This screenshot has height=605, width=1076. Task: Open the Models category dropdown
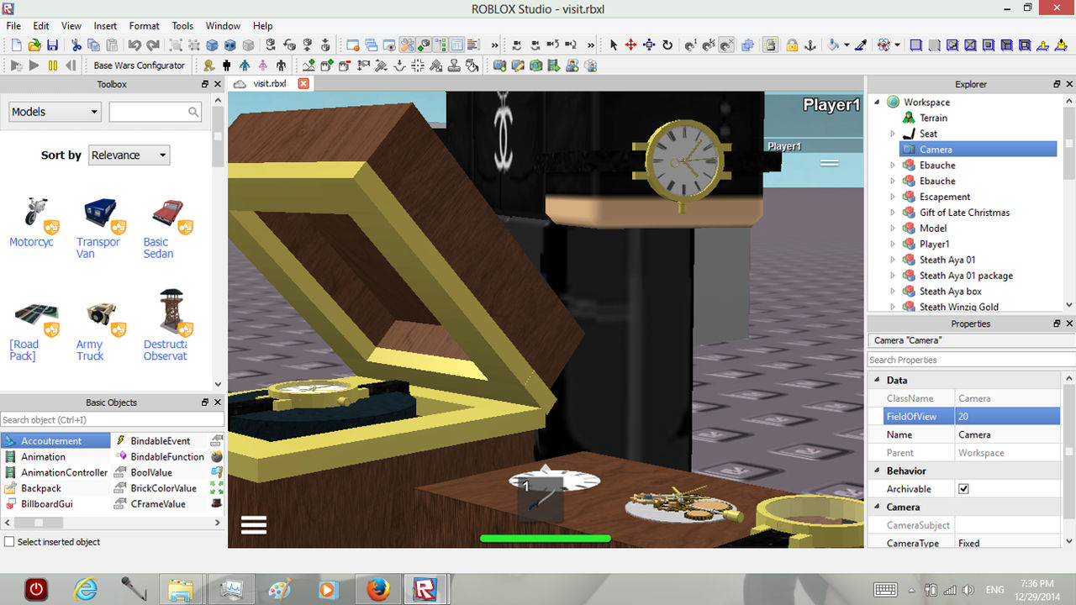pyautogui.click(x=55, y=112)
